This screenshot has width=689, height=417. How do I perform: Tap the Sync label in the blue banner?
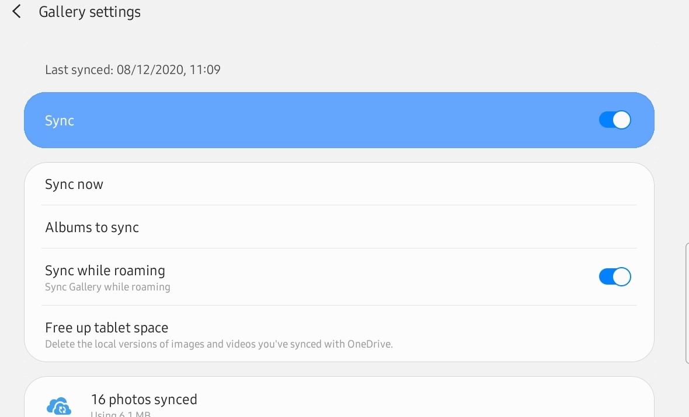[60, 120]
